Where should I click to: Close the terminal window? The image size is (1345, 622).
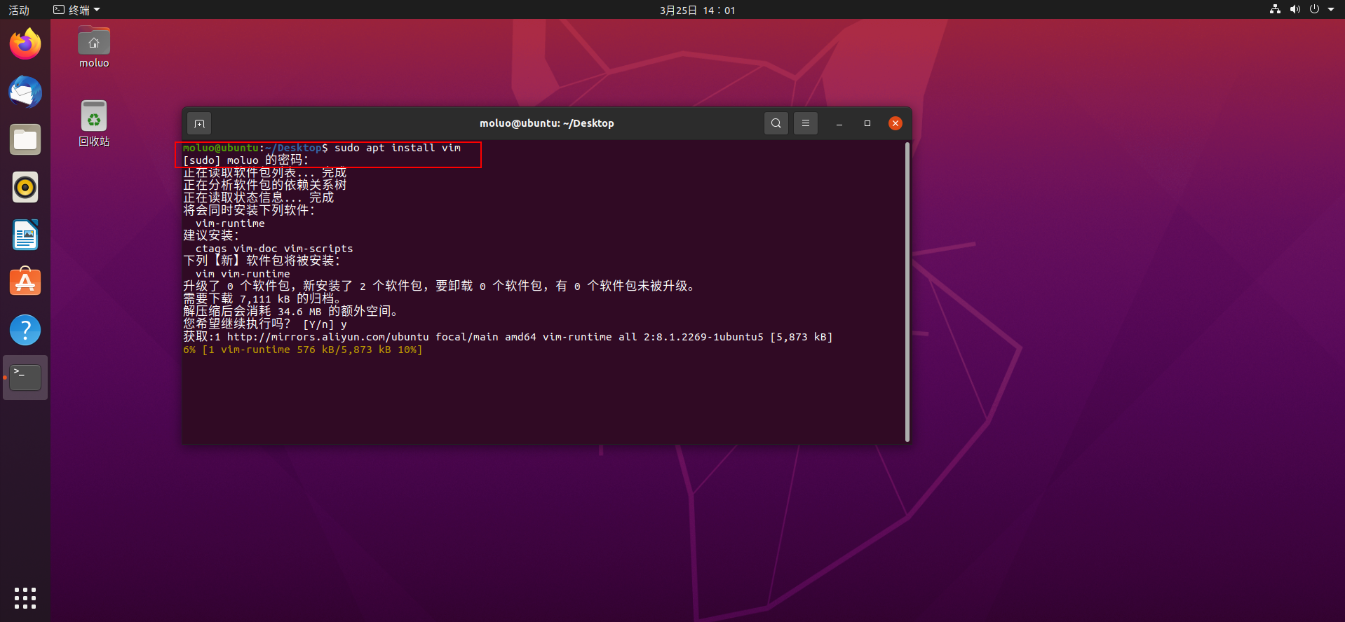pos(895,123)
